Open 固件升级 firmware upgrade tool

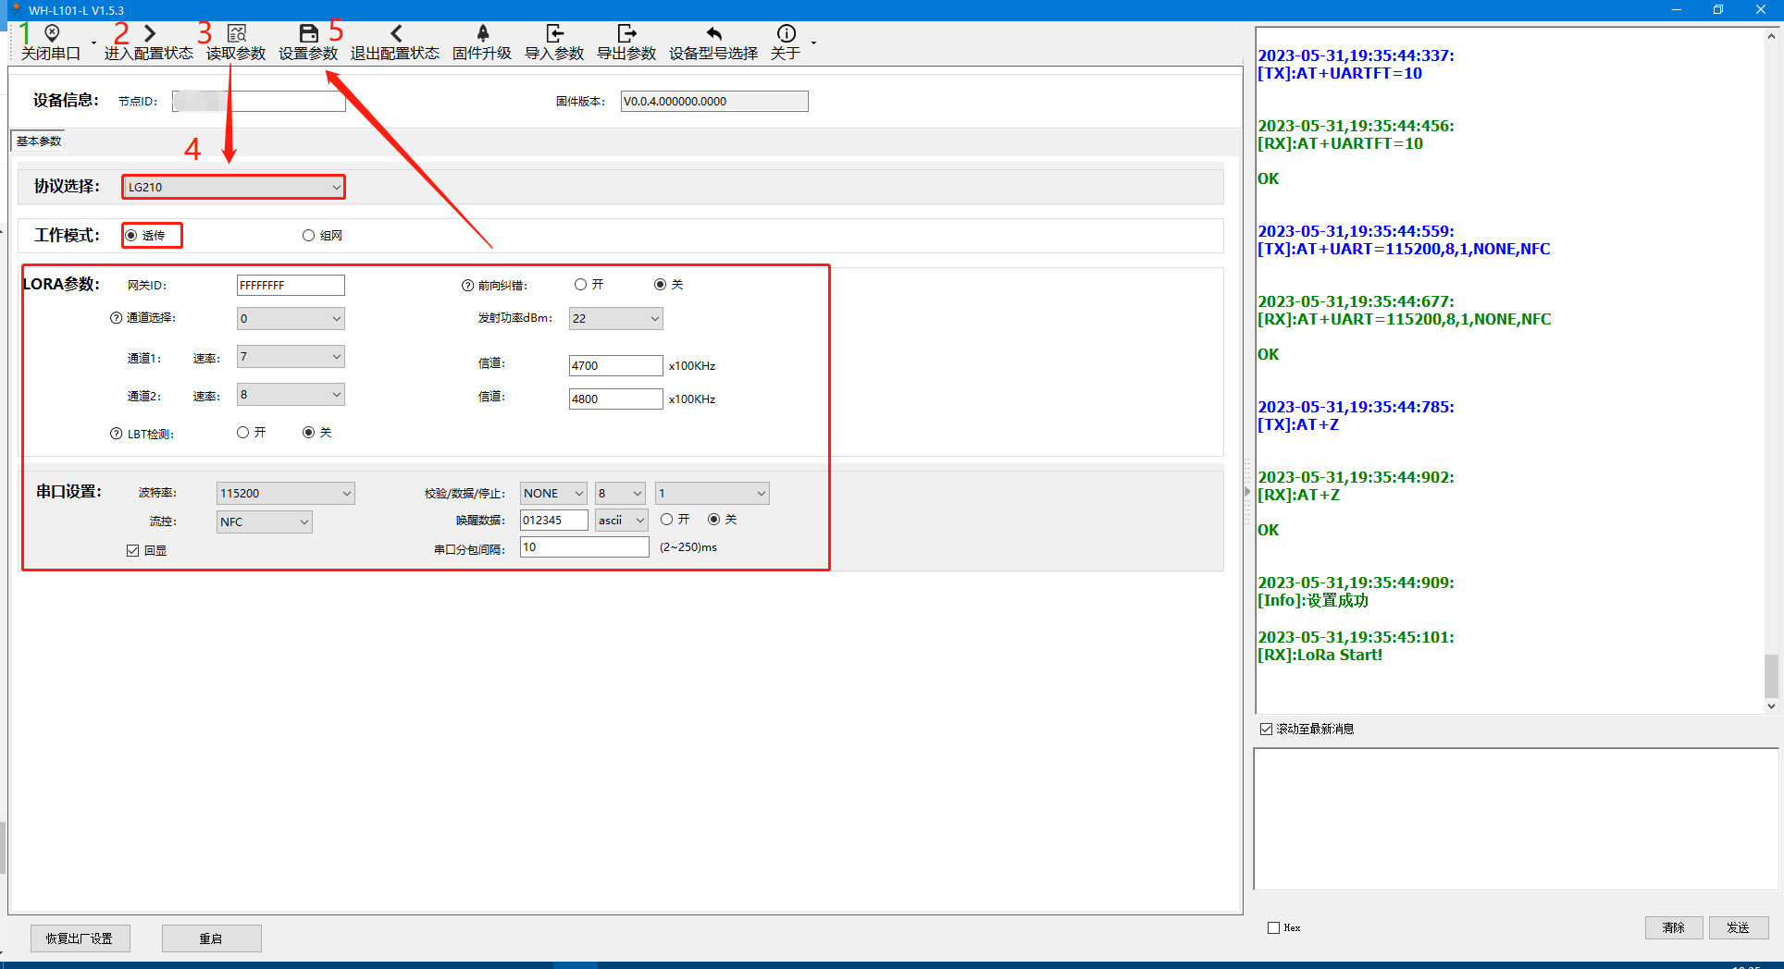point(482,34)
